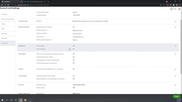This screenshot has height=102, width=182.
Task: Click the Help link at top right
Action: click(x=175, y=9)
